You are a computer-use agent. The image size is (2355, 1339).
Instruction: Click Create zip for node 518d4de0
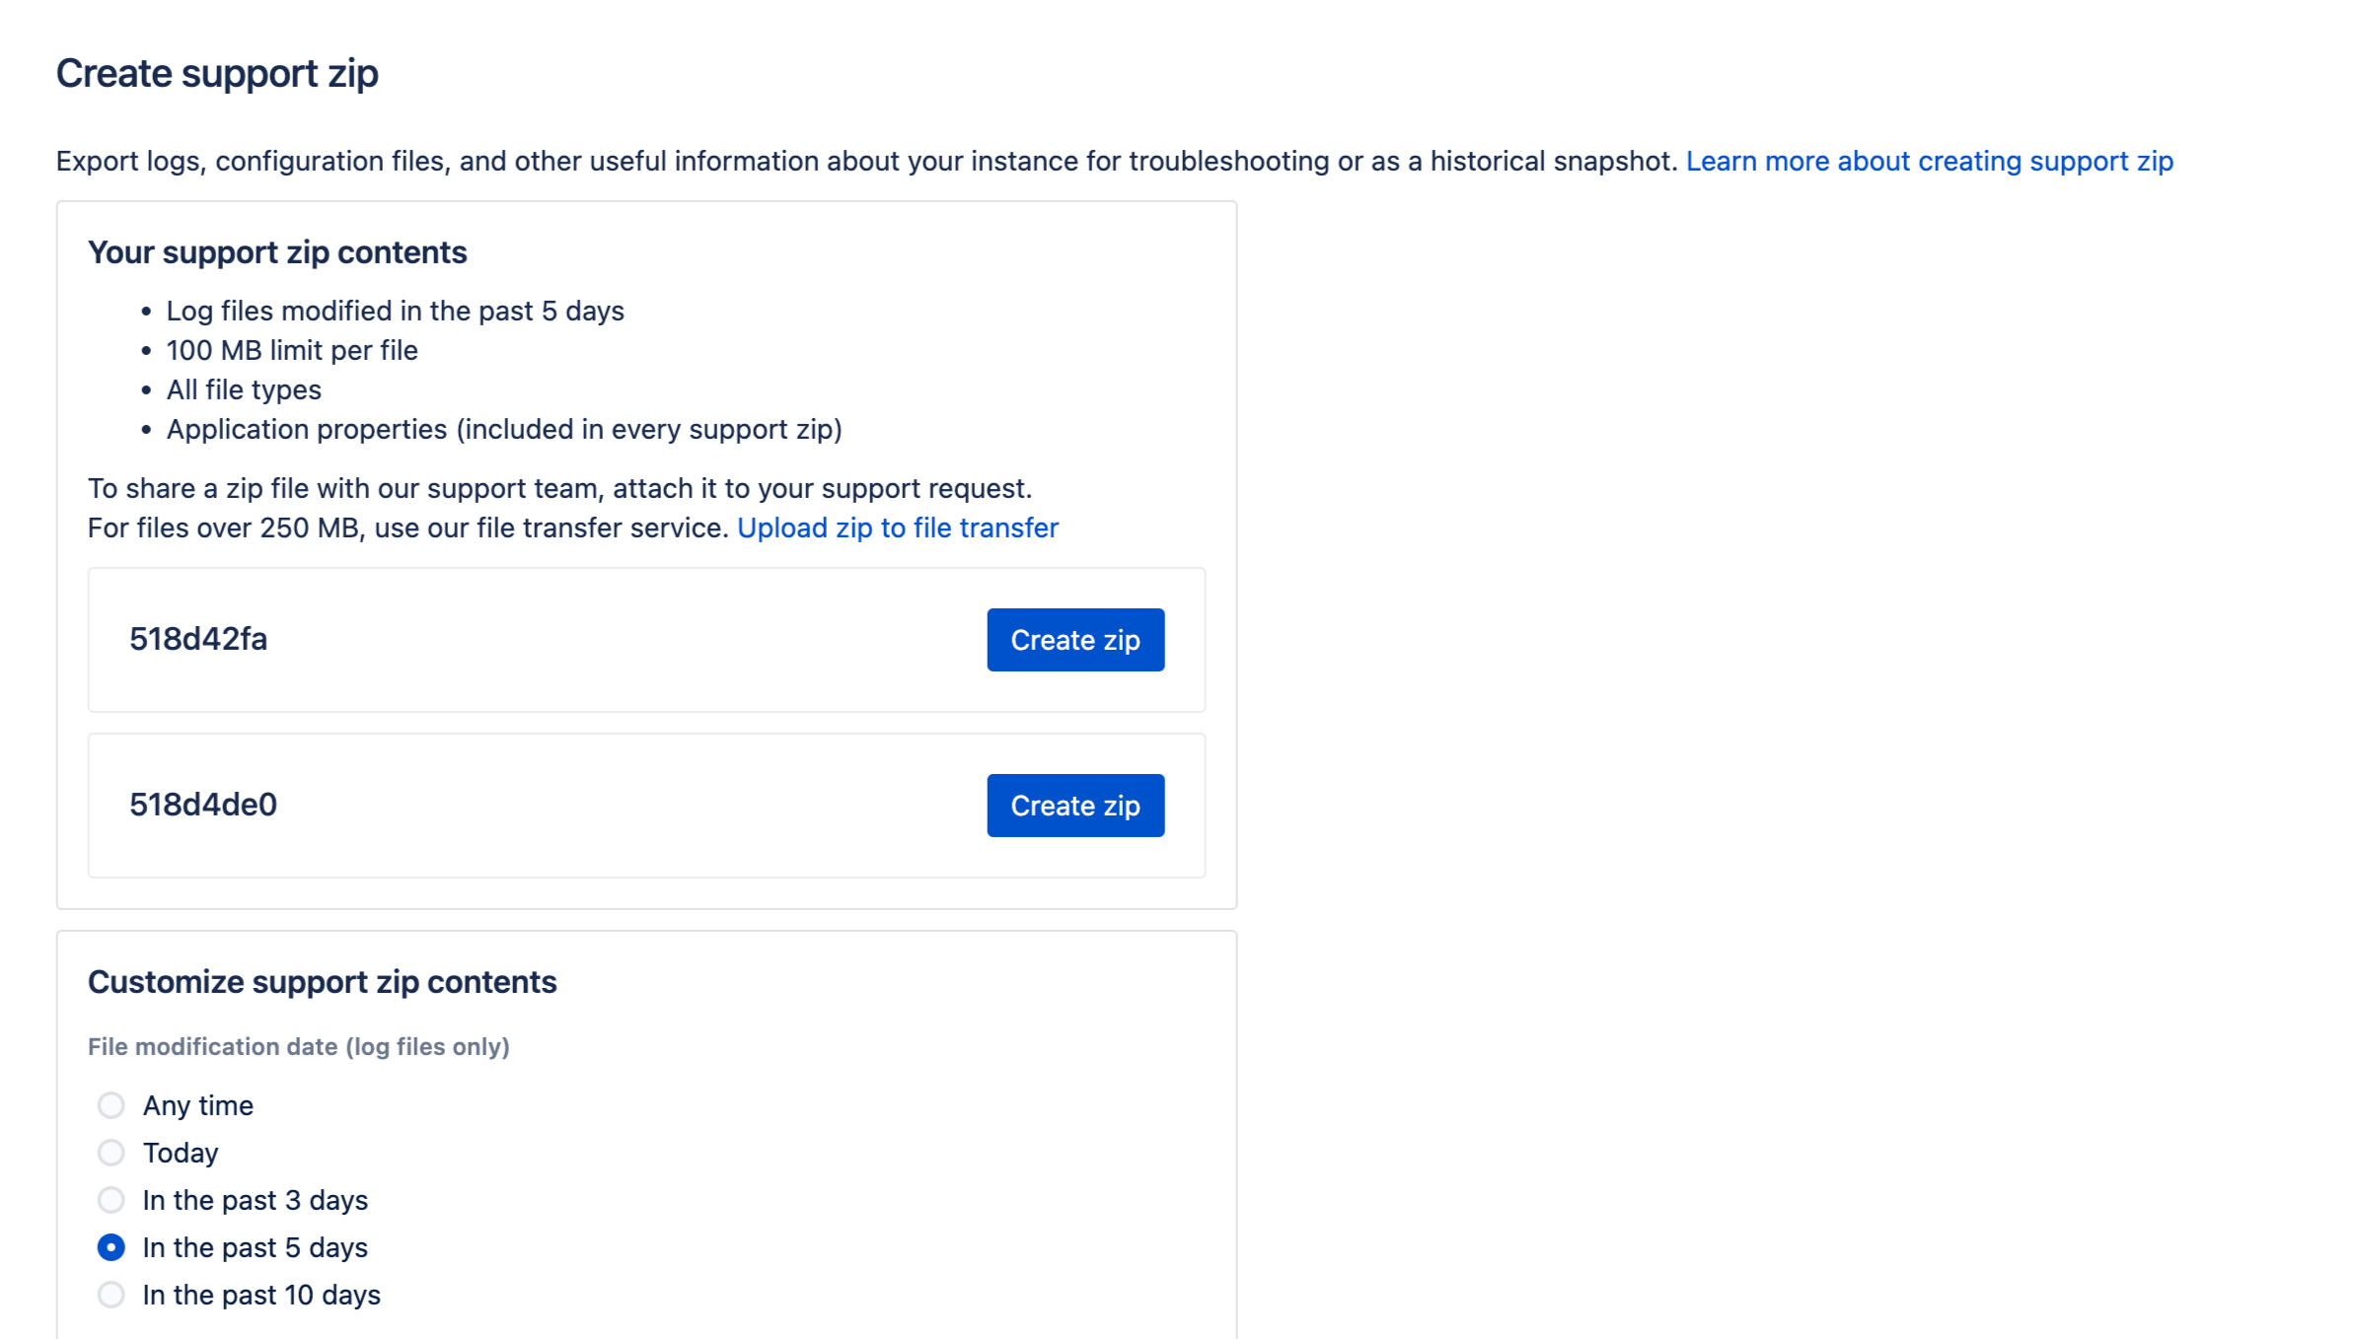pos(1074,806)
